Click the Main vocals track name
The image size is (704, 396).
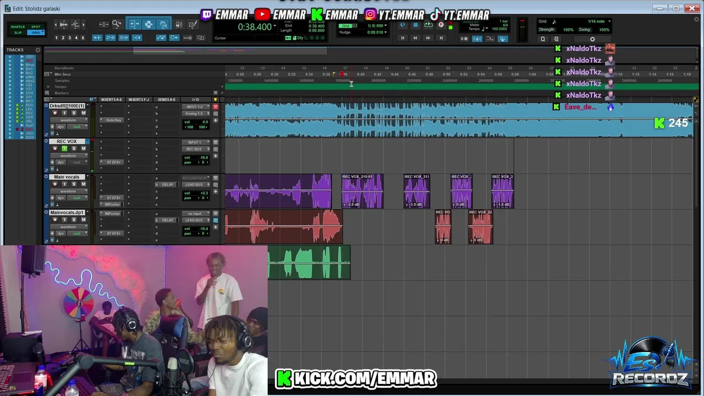tap(67, 177)
